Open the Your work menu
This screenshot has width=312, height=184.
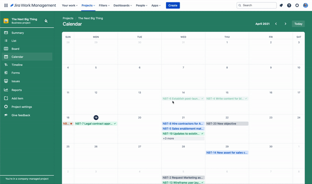coord(70,5)
